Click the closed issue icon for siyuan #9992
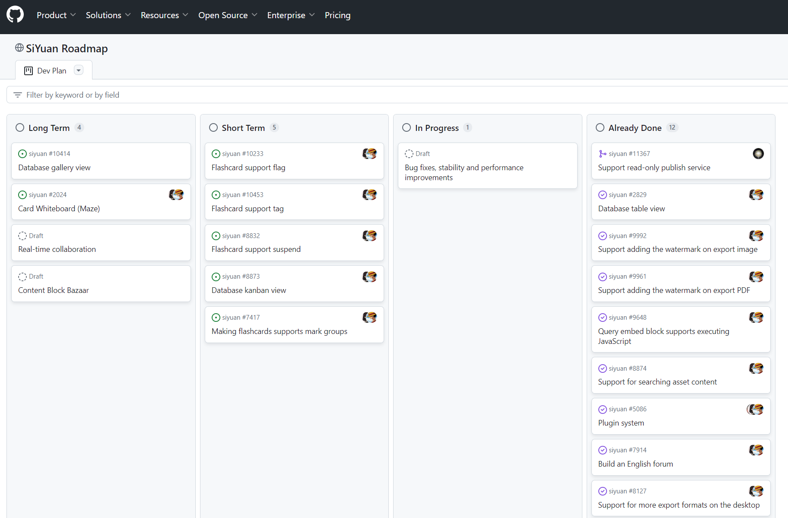 (x=603, y=236)
